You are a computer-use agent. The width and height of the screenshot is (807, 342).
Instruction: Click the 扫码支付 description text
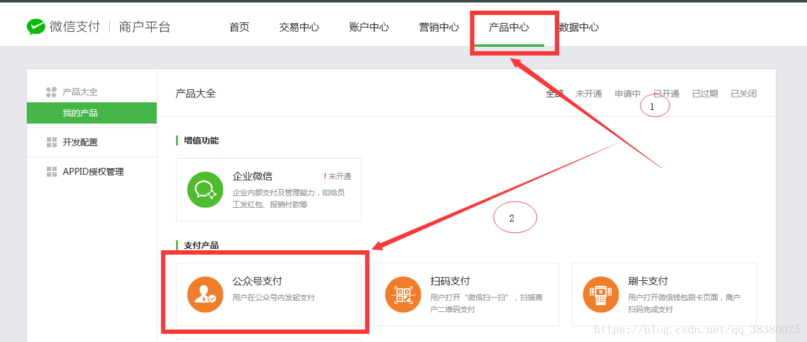point(486,303)
